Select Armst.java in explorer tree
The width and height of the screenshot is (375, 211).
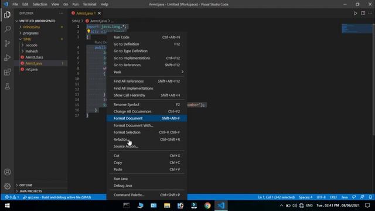(x=40, y=63)
